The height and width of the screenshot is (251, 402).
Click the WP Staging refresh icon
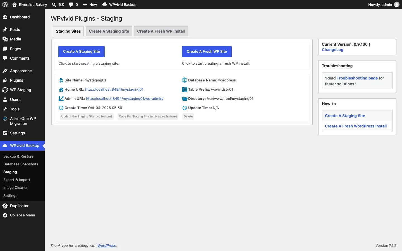click(x=5, y=90)
